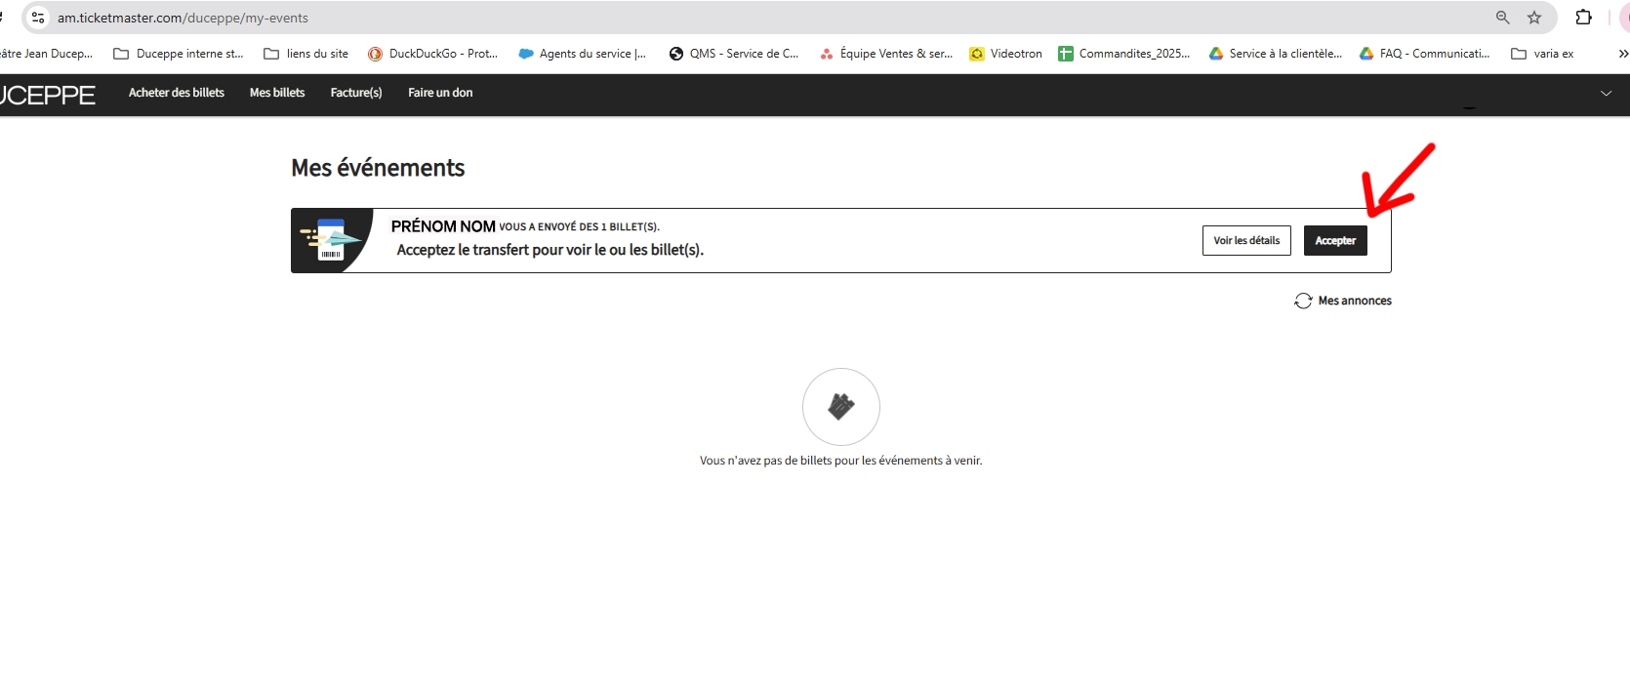Screen dimensions: 1630x687
Task: Expand the account dropdown chevron in header
Action: click(x=1606, y=94)
